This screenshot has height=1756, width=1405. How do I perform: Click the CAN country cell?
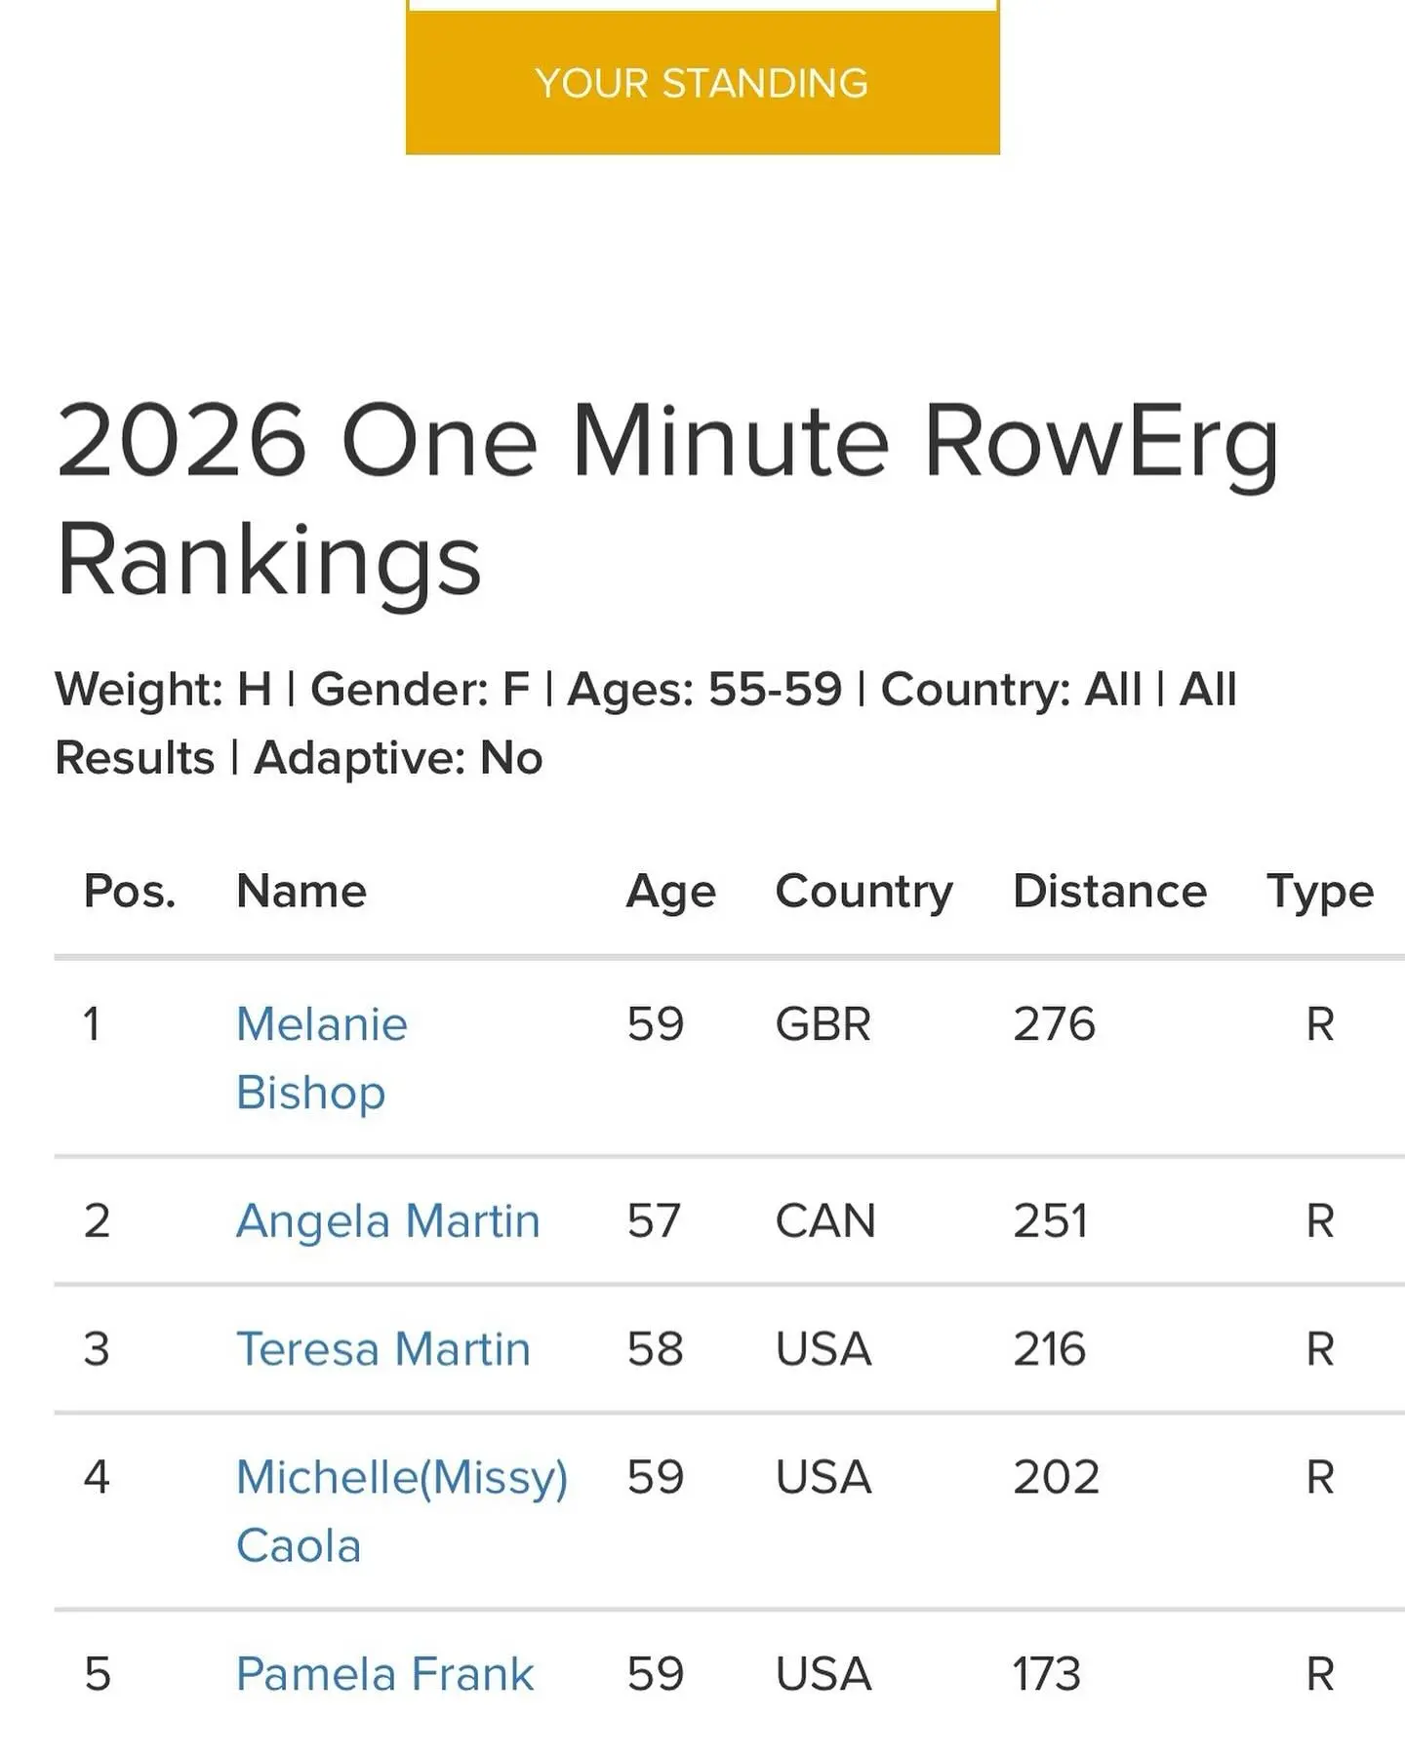(825, 1221)
